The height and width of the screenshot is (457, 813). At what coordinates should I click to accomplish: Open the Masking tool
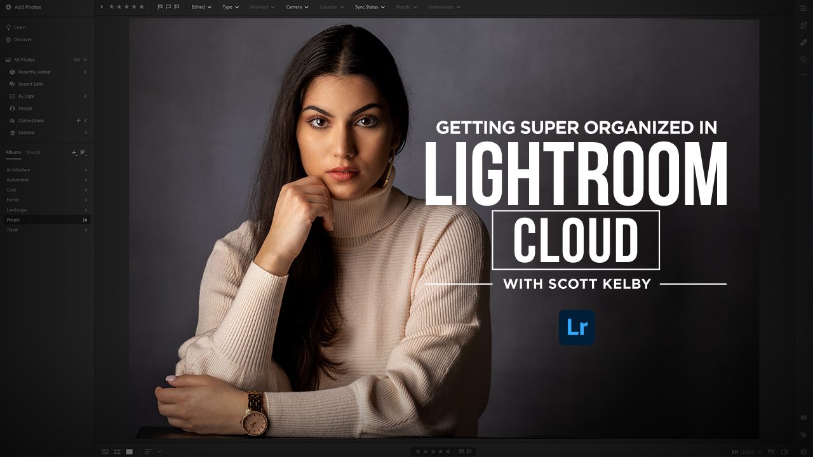(803, 60)
